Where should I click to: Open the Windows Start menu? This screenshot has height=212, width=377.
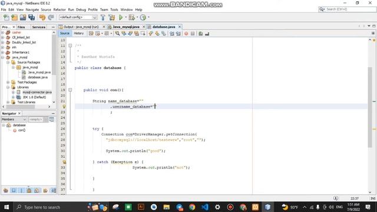click(x=6, y=207)
